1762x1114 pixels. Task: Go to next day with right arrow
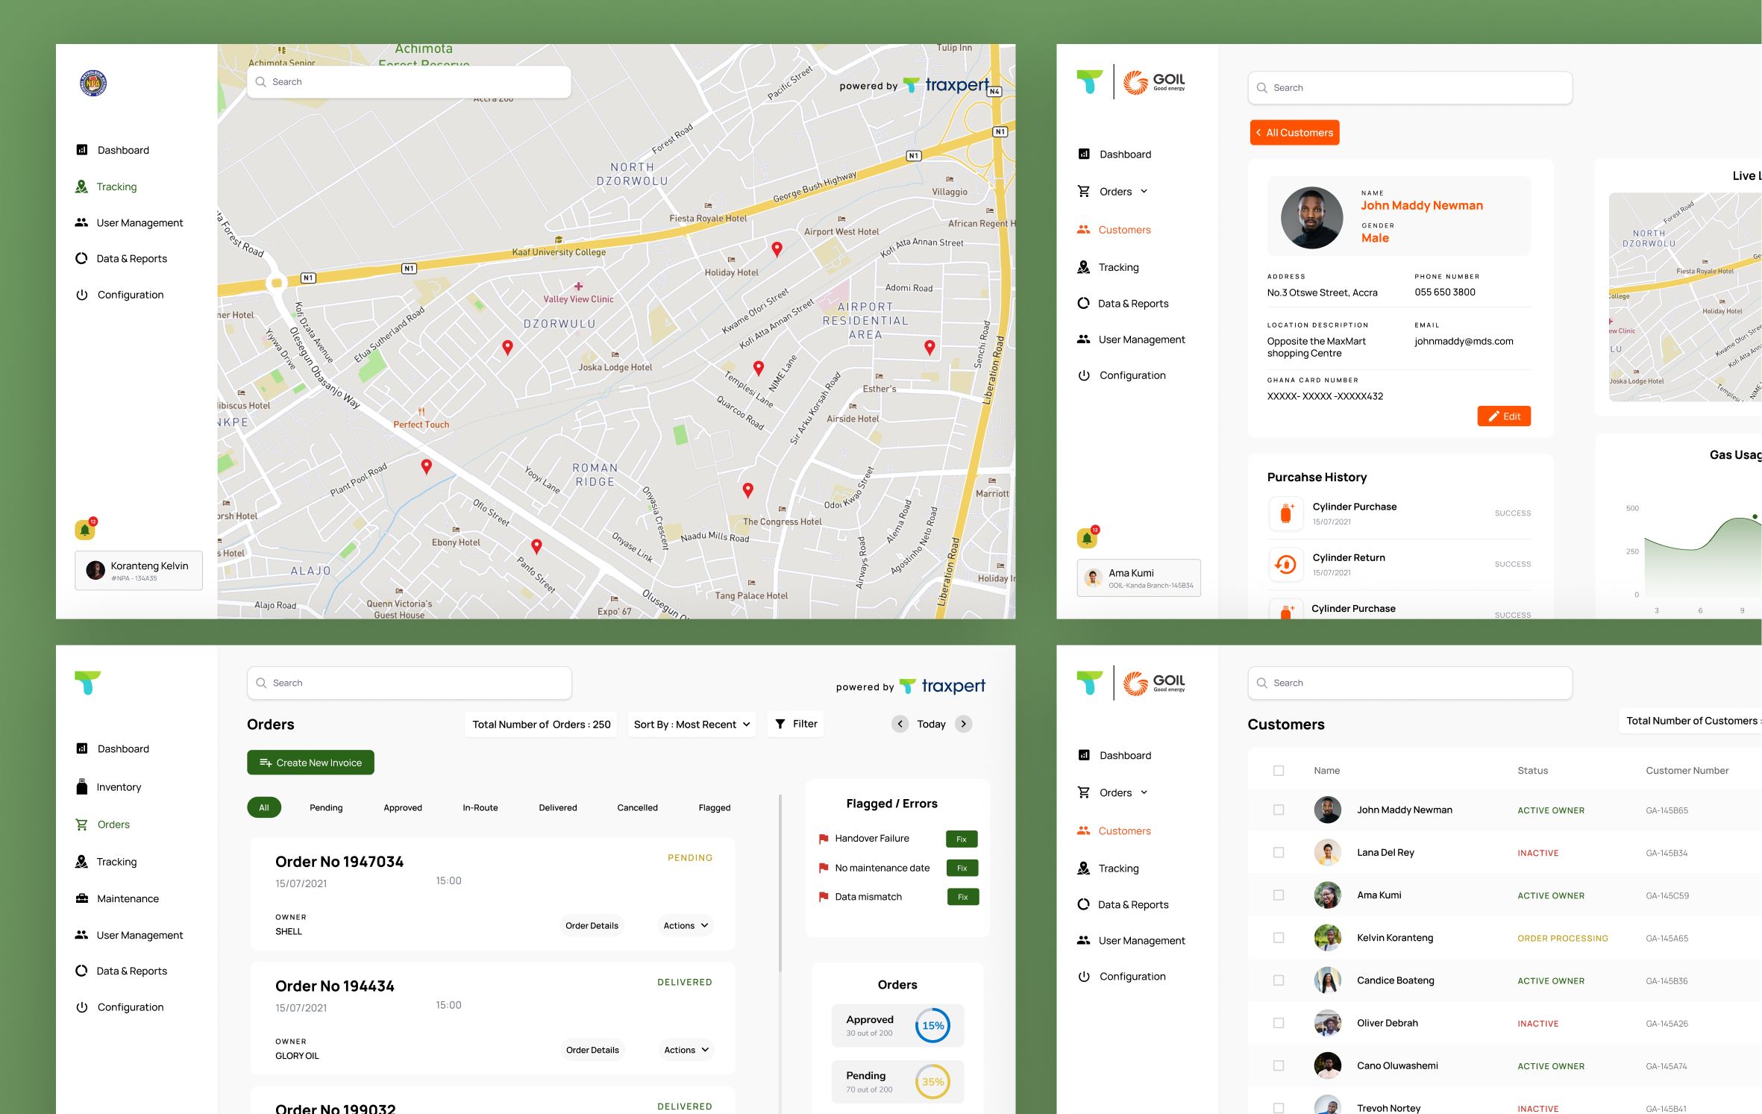point(964,724)
